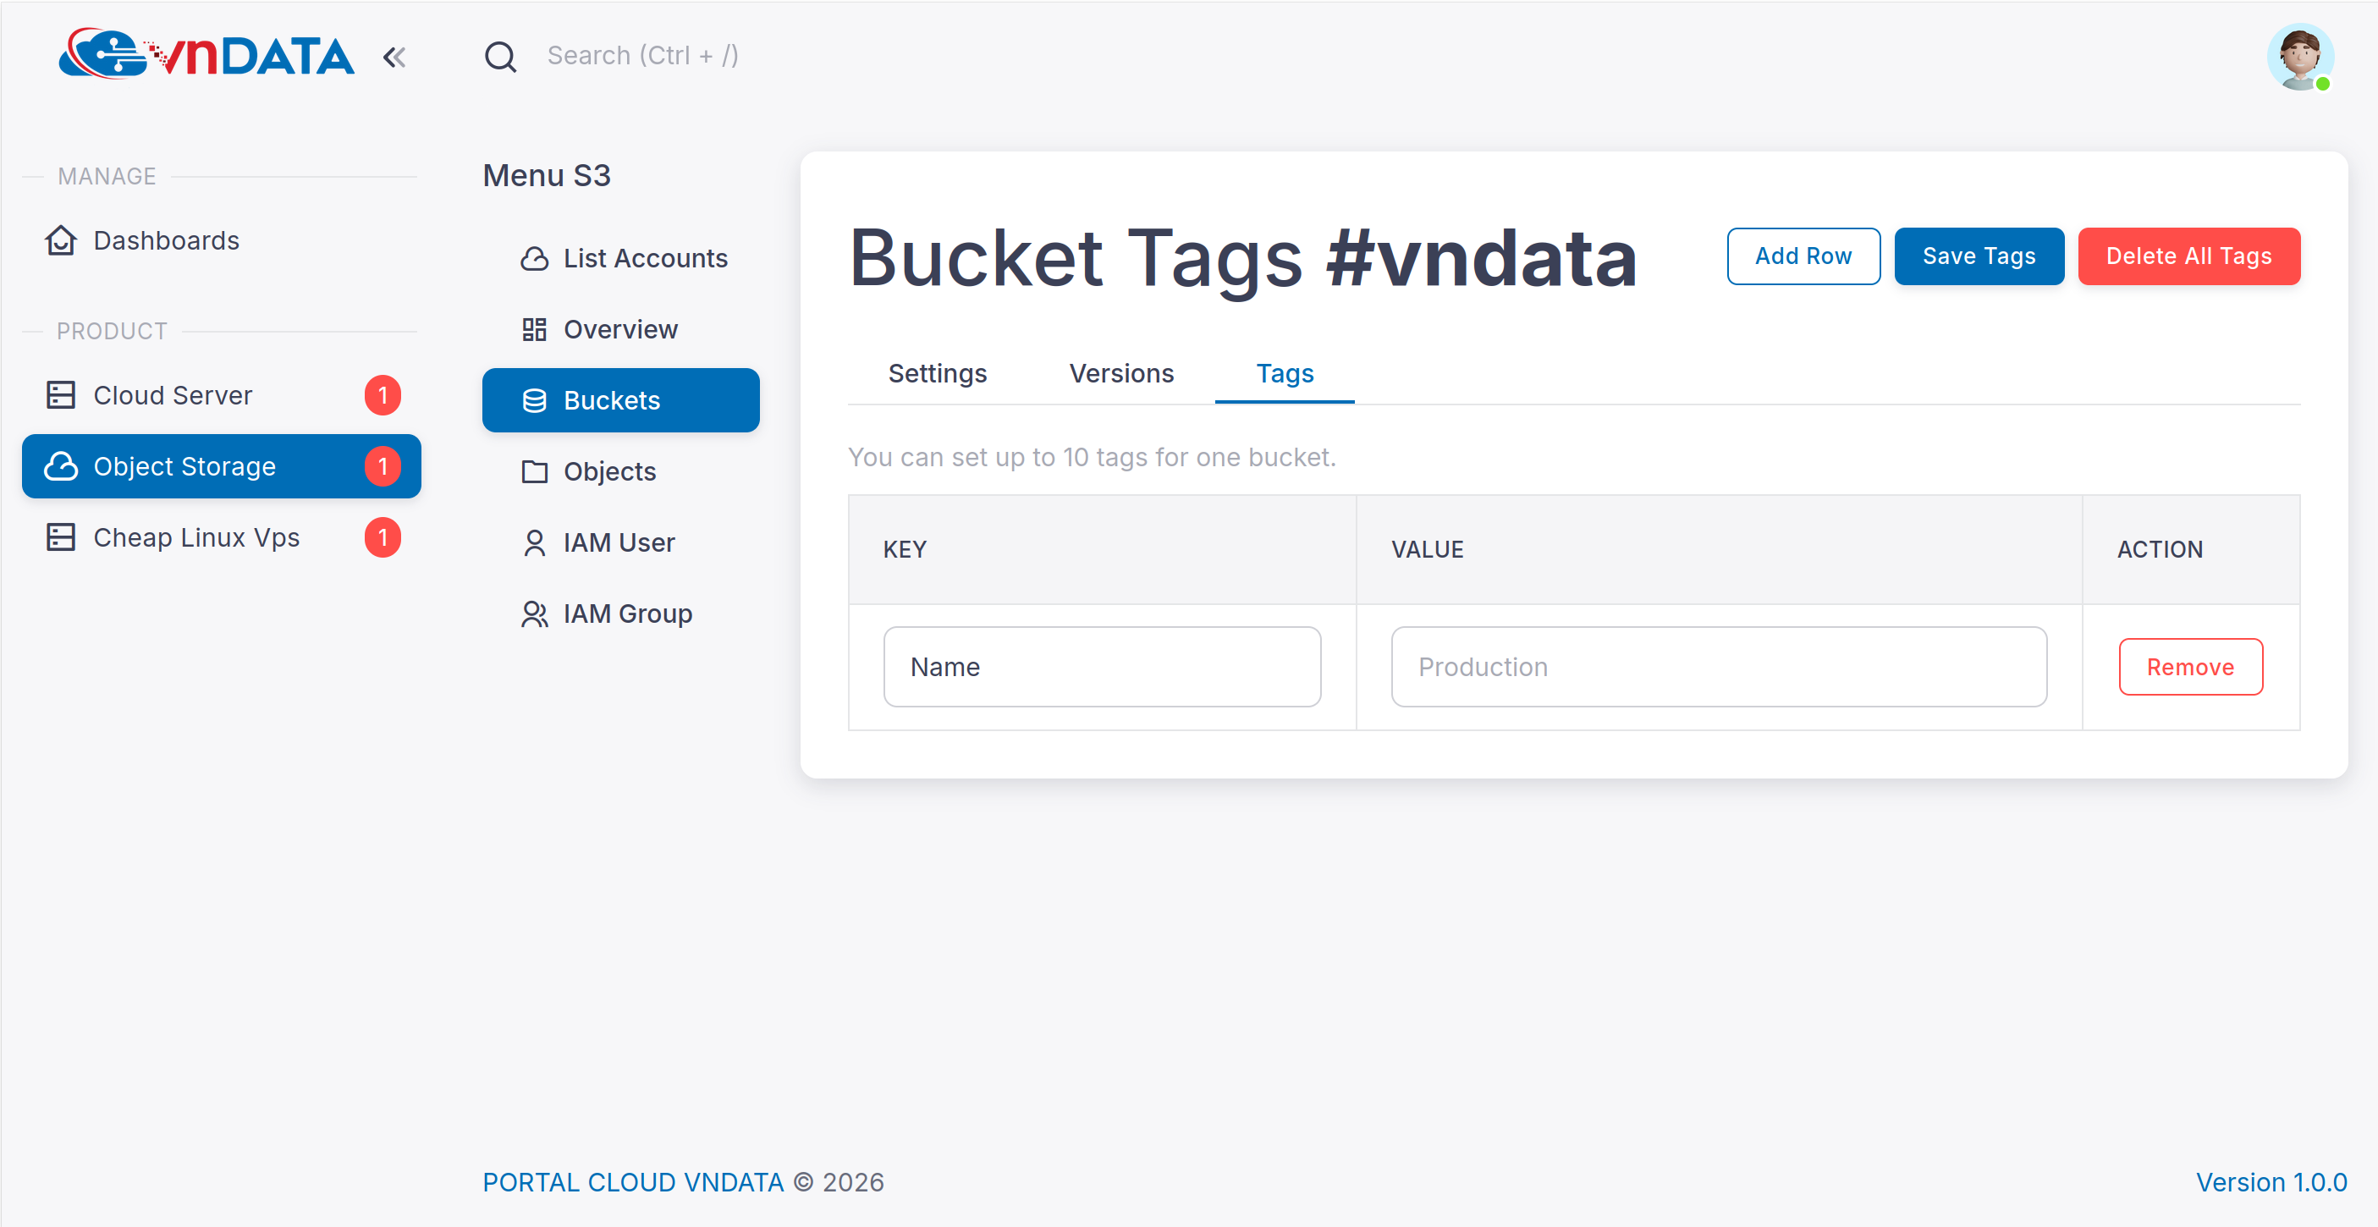Open the IAM Group page
The height and width of the screenshot is (1227, 2378).
[x=627, y=614]
